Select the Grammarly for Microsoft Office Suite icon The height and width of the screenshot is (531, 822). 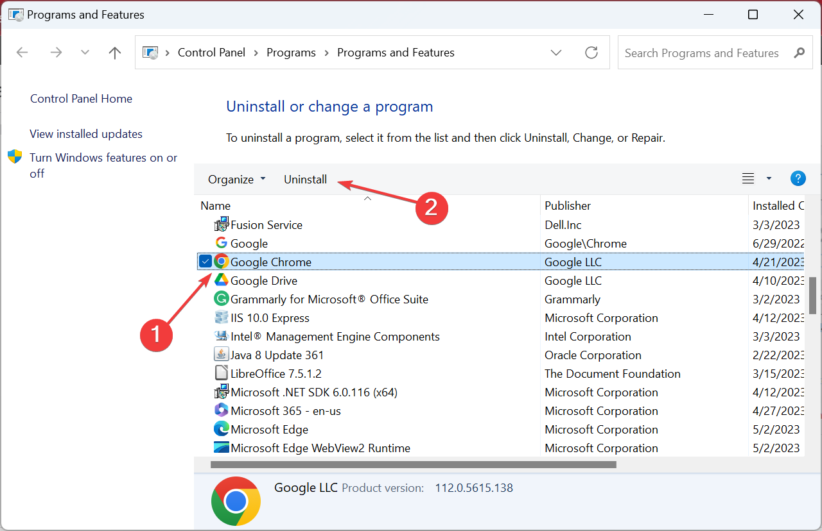pyautogui.click(x=221, y=299)
